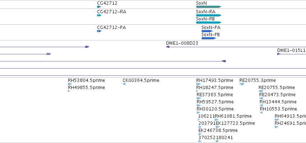Select the RH10553.5prime EST arrow
This screenshot has width=306, height=143.
[261, 113]
